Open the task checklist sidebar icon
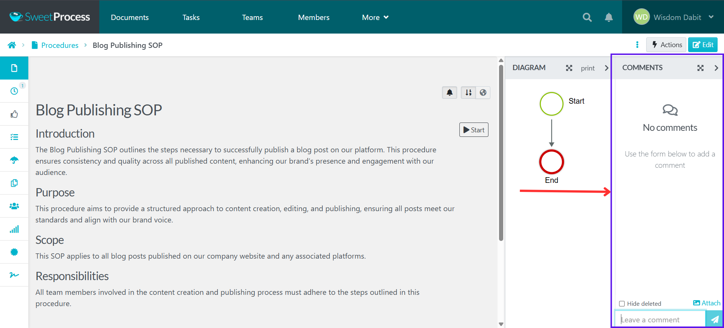The height and width of the screenshot is (328, 724). point(14,137)
